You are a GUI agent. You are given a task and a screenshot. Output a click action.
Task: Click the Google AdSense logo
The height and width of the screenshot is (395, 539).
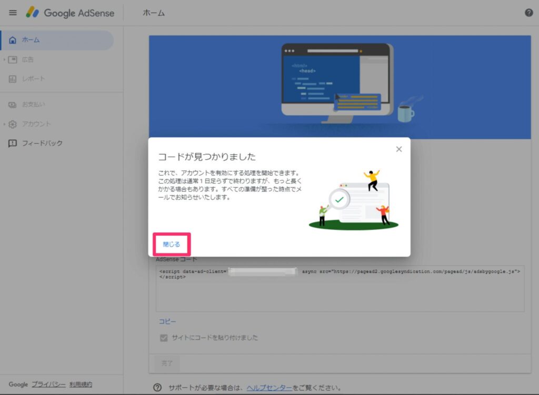pos(71,13)
